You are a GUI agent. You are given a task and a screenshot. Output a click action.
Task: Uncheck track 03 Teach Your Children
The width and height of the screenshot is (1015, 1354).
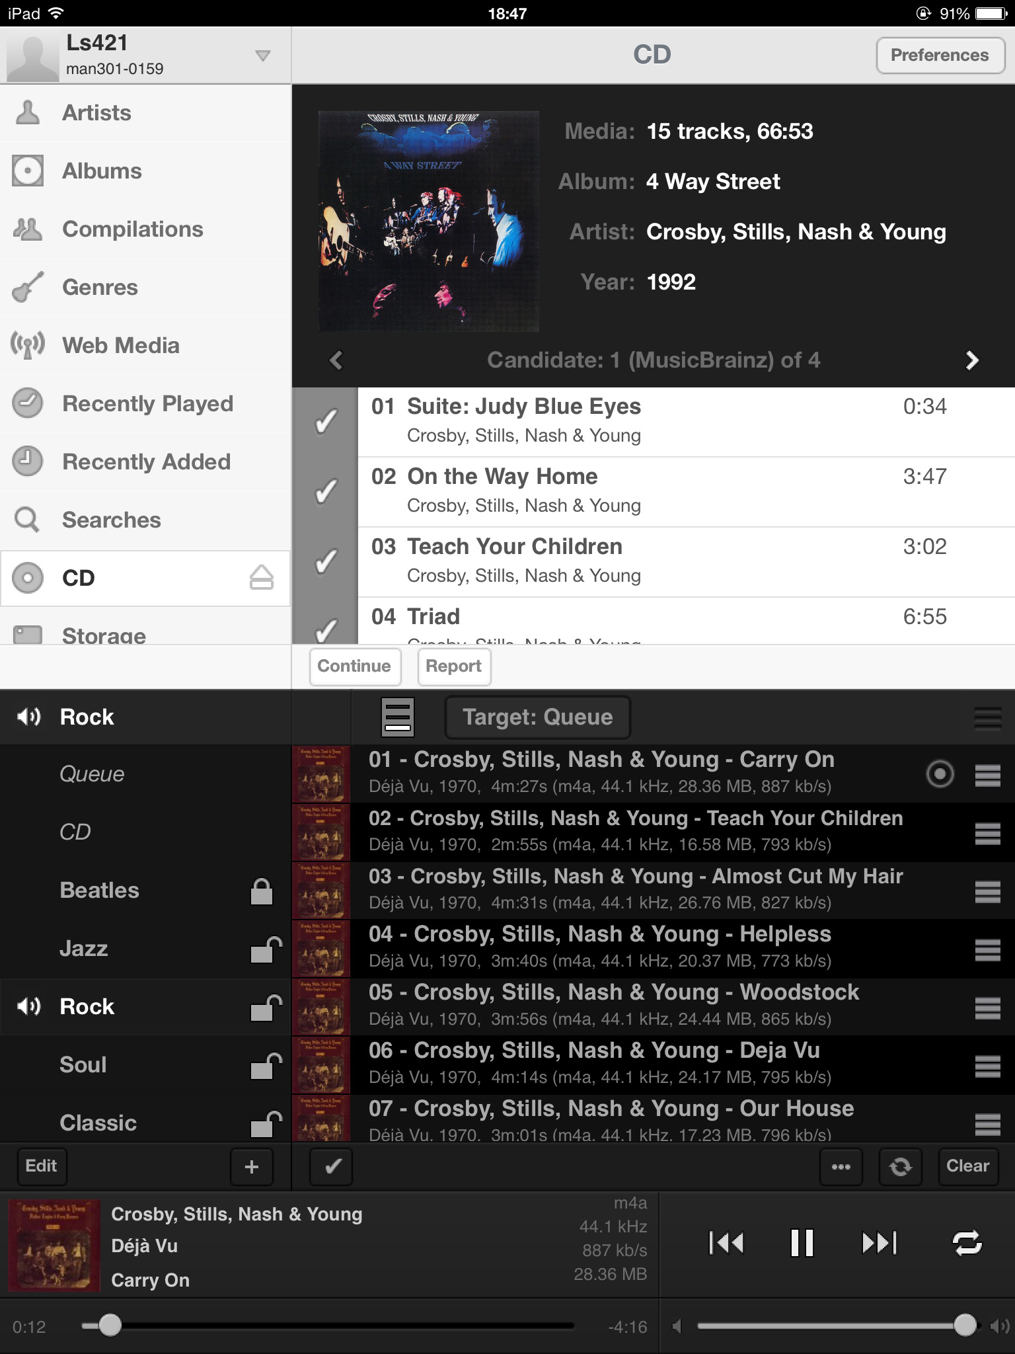point(325,562)
